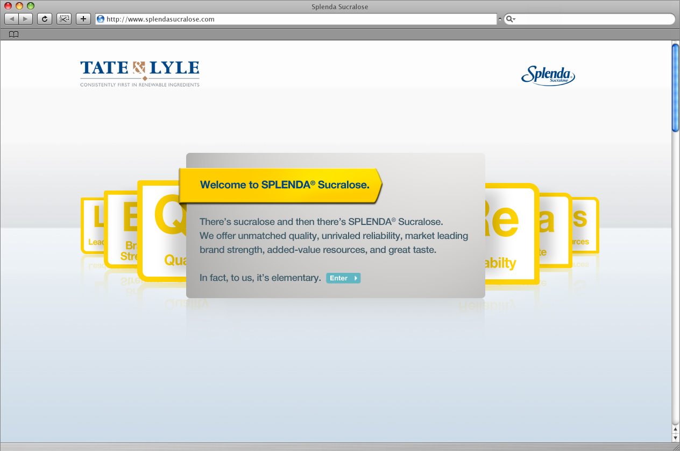This screenshot has height=451, width=680.
Task: Click the Welcome to SPLENDA Sucralose banner
Action: point(280,185)
